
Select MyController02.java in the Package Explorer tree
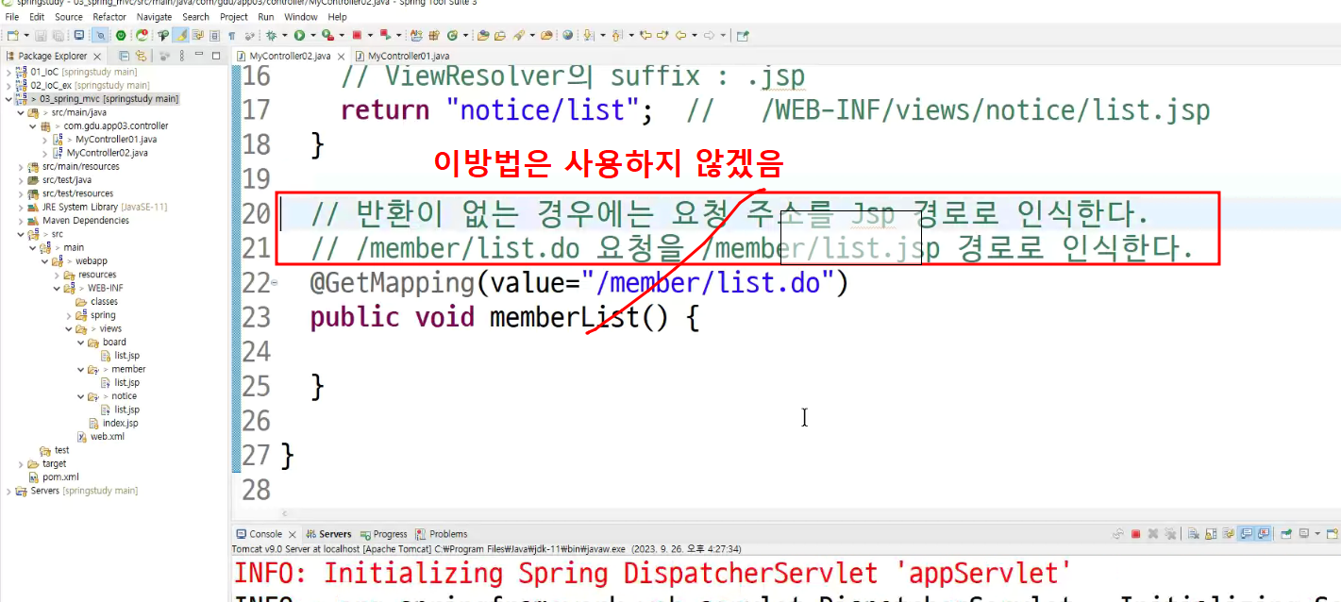click(107, 152)
